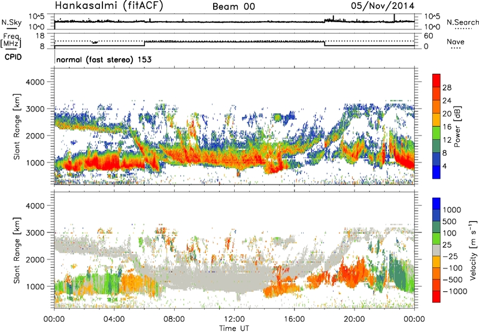This screenshot has width=479, height=332.
Task: Click the 'Freq. [MHz]' axis label
Action: tap(11, 41)
